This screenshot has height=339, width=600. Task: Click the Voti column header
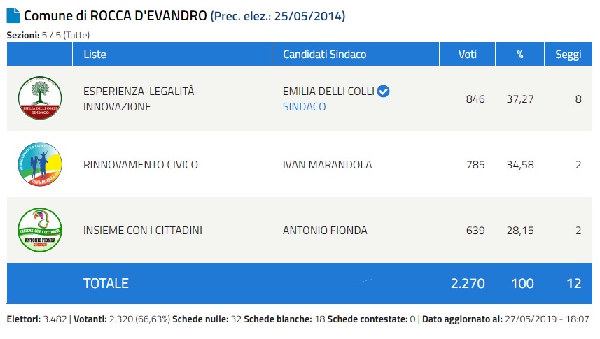pyautogui.click(x=467, y=55)
